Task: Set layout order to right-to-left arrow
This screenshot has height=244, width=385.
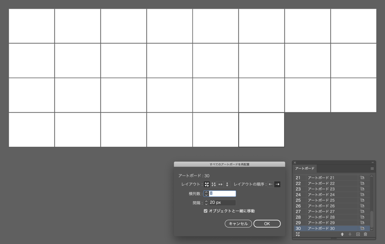Action: pos(270,184)
